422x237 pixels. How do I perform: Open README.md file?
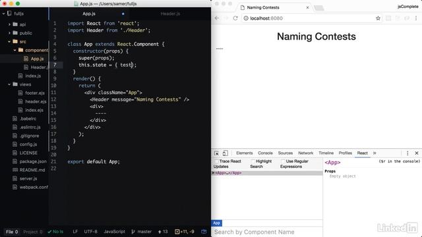pyautogui.click(x=32, y=170)
